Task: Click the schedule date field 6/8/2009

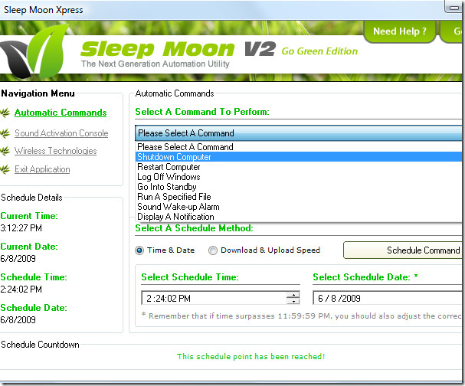Action: (x=388, y=298)
